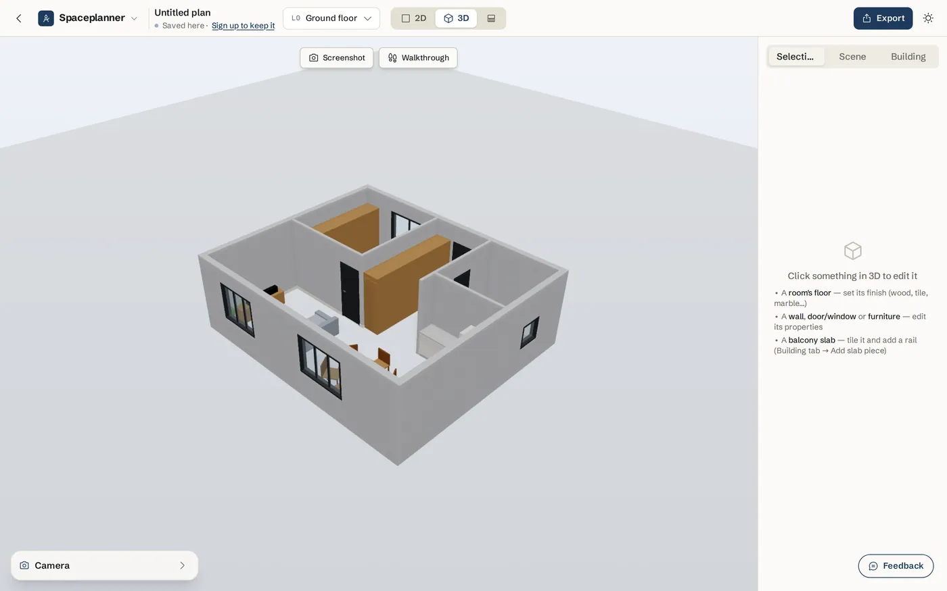This screenshot has width=947, height=591.
Task: Click the cube icon in the Selection panel
Action: [x=852, y=251]
